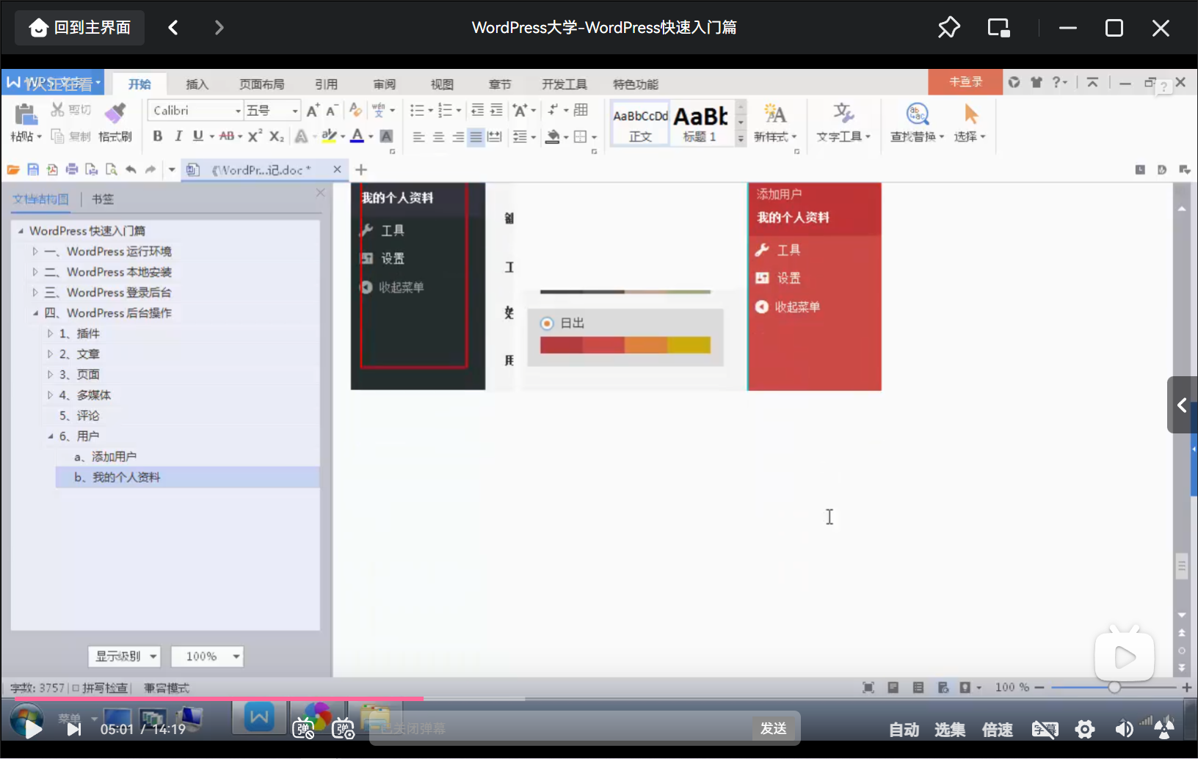Toggle Bold formatting
The image size is (1198, 759).
click(x=157, y=136)
